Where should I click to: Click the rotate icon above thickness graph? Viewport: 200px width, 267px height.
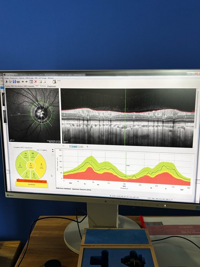(63, 146)
